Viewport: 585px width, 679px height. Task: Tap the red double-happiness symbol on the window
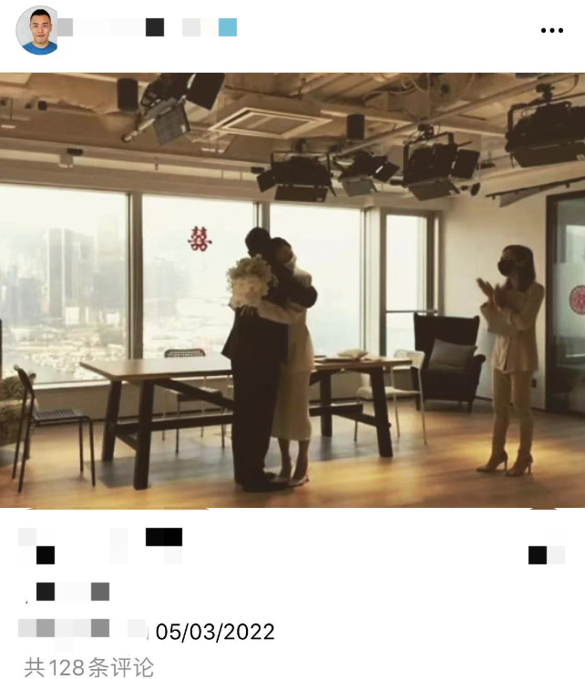[200, 238]
